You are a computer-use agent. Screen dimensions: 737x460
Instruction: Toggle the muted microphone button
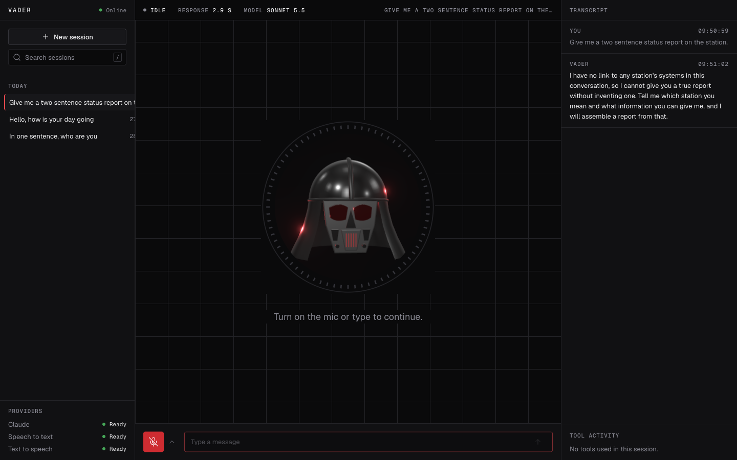tap(154, 442)
